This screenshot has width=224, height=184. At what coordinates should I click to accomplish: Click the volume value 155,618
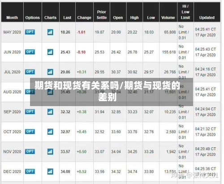coord(169,52)
